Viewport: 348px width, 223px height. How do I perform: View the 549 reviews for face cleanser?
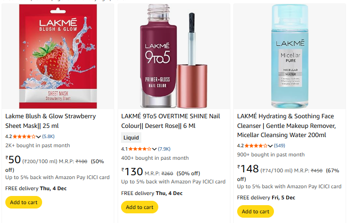[280, 146]
